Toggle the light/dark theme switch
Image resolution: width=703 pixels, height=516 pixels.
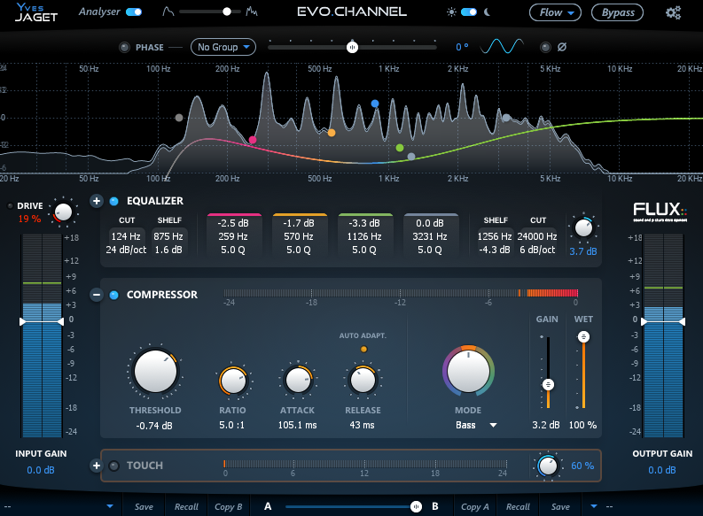tap(469, 12)
